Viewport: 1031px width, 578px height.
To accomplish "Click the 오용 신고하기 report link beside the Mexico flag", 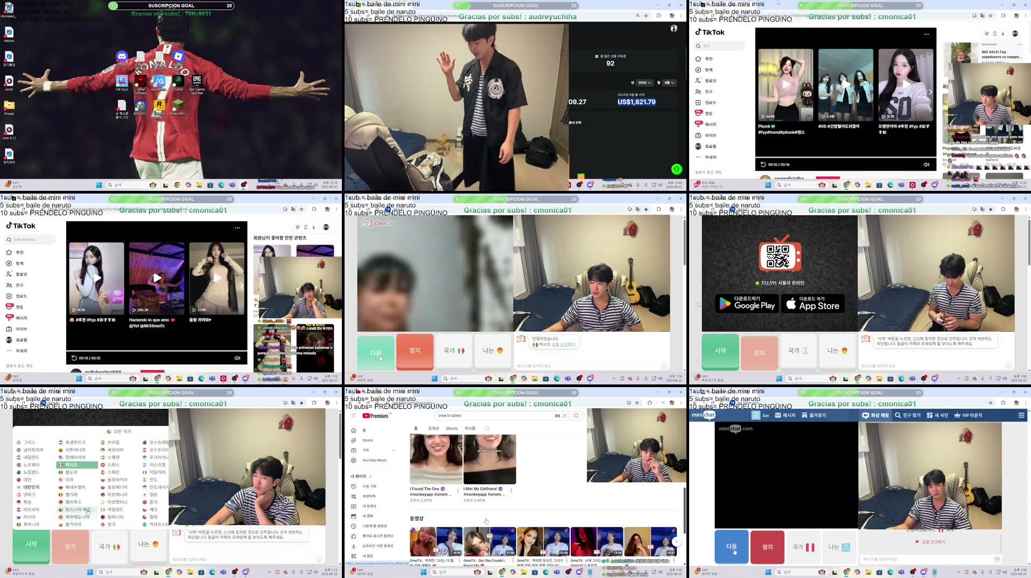I will pyautogui.click(x=563, y=344).
